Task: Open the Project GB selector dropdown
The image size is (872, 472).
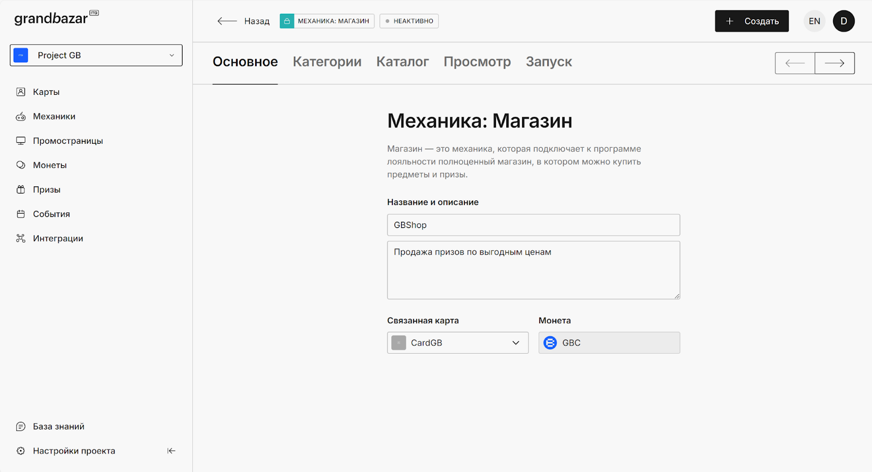Action: [x=96, y=55]
